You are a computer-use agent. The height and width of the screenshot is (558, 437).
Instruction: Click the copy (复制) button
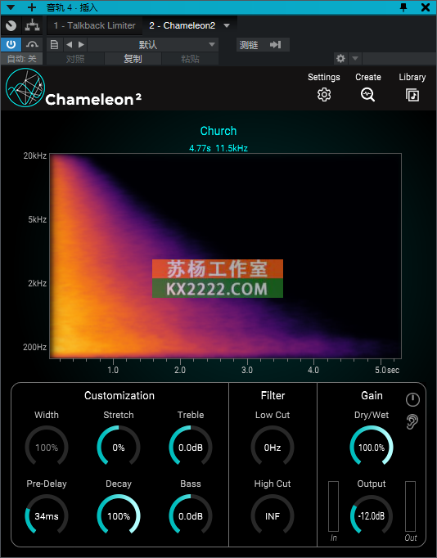[133, 59]
